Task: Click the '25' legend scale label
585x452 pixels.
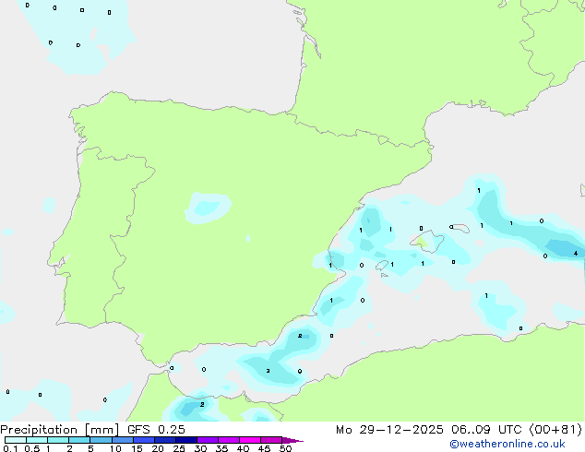Action: tap(179, 448)
